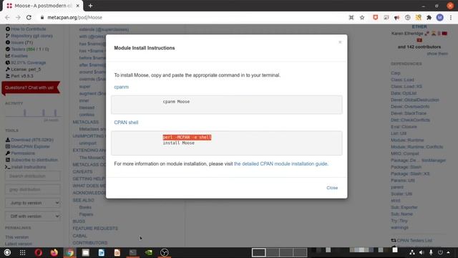Expand the Diff with version dropdown
458x258 pixels.
[33, 216]
